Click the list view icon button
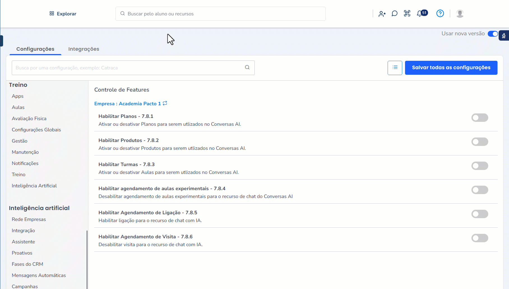 tap(395, 68)
